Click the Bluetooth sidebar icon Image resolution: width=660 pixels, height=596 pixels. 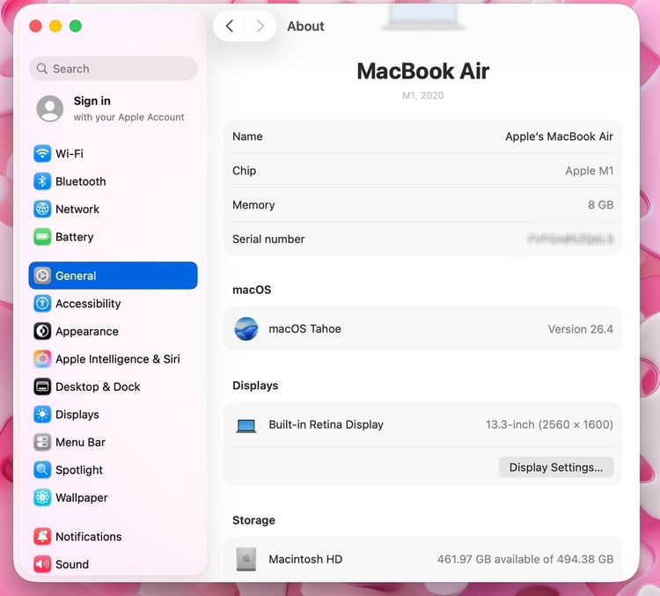(42, 181)
